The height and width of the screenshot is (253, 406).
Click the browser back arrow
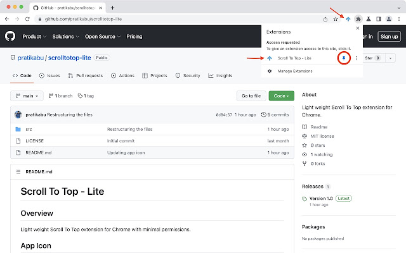pyautogui.click(x=7, y=19)
